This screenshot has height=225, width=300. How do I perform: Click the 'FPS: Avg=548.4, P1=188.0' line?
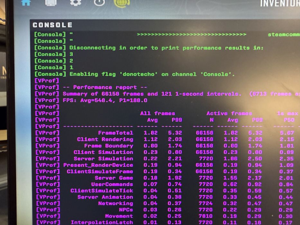coord(105,100)
